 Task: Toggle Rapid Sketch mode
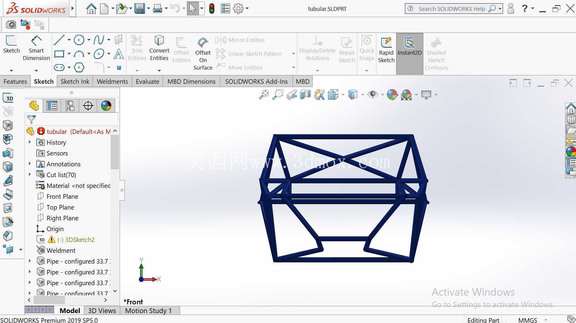point(386,50)
